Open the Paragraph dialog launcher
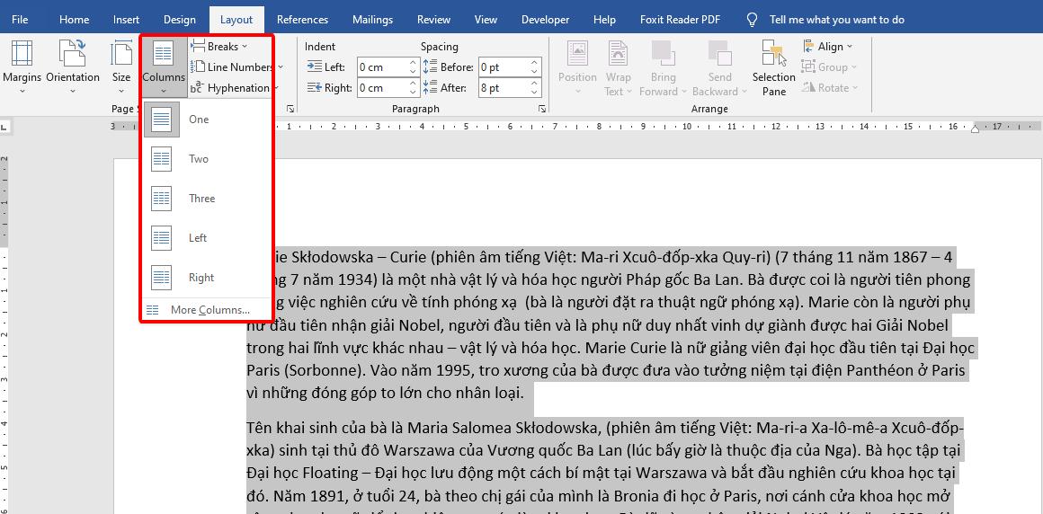 click(542, 109)
